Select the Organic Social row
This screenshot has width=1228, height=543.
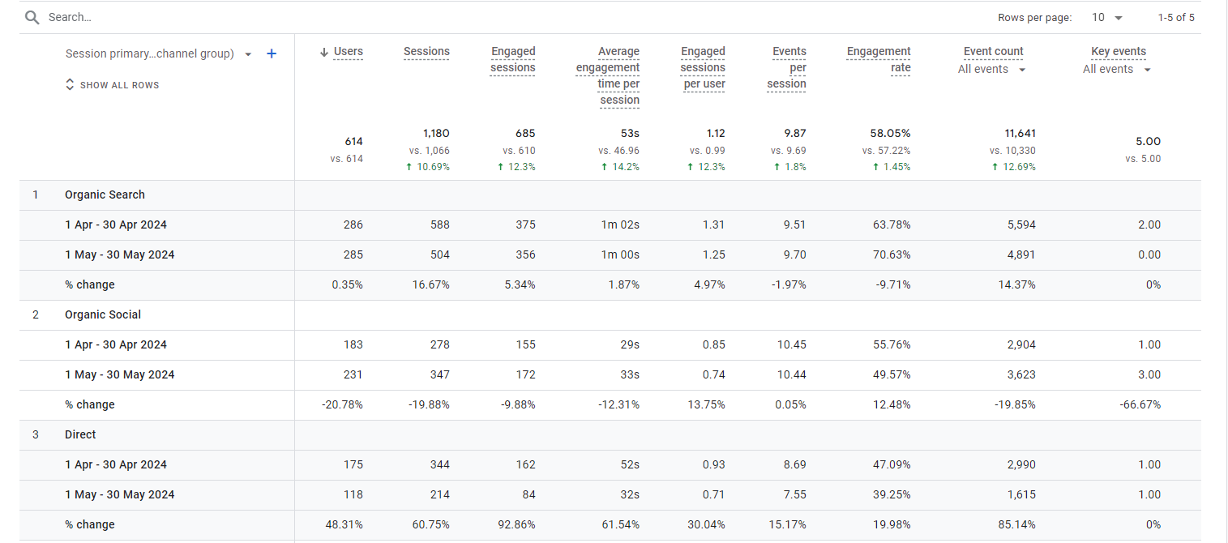point(103,314)
